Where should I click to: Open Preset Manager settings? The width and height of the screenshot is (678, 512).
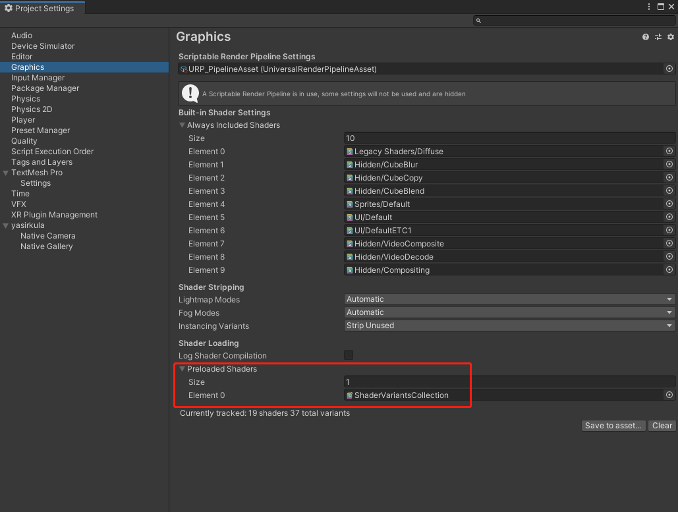(40, 130)
